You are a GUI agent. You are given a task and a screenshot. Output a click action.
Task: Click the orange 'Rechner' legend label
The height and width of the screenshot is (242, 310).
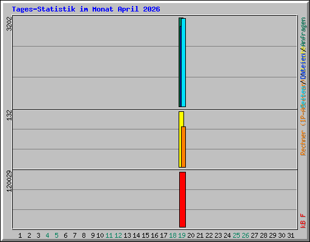303,143
